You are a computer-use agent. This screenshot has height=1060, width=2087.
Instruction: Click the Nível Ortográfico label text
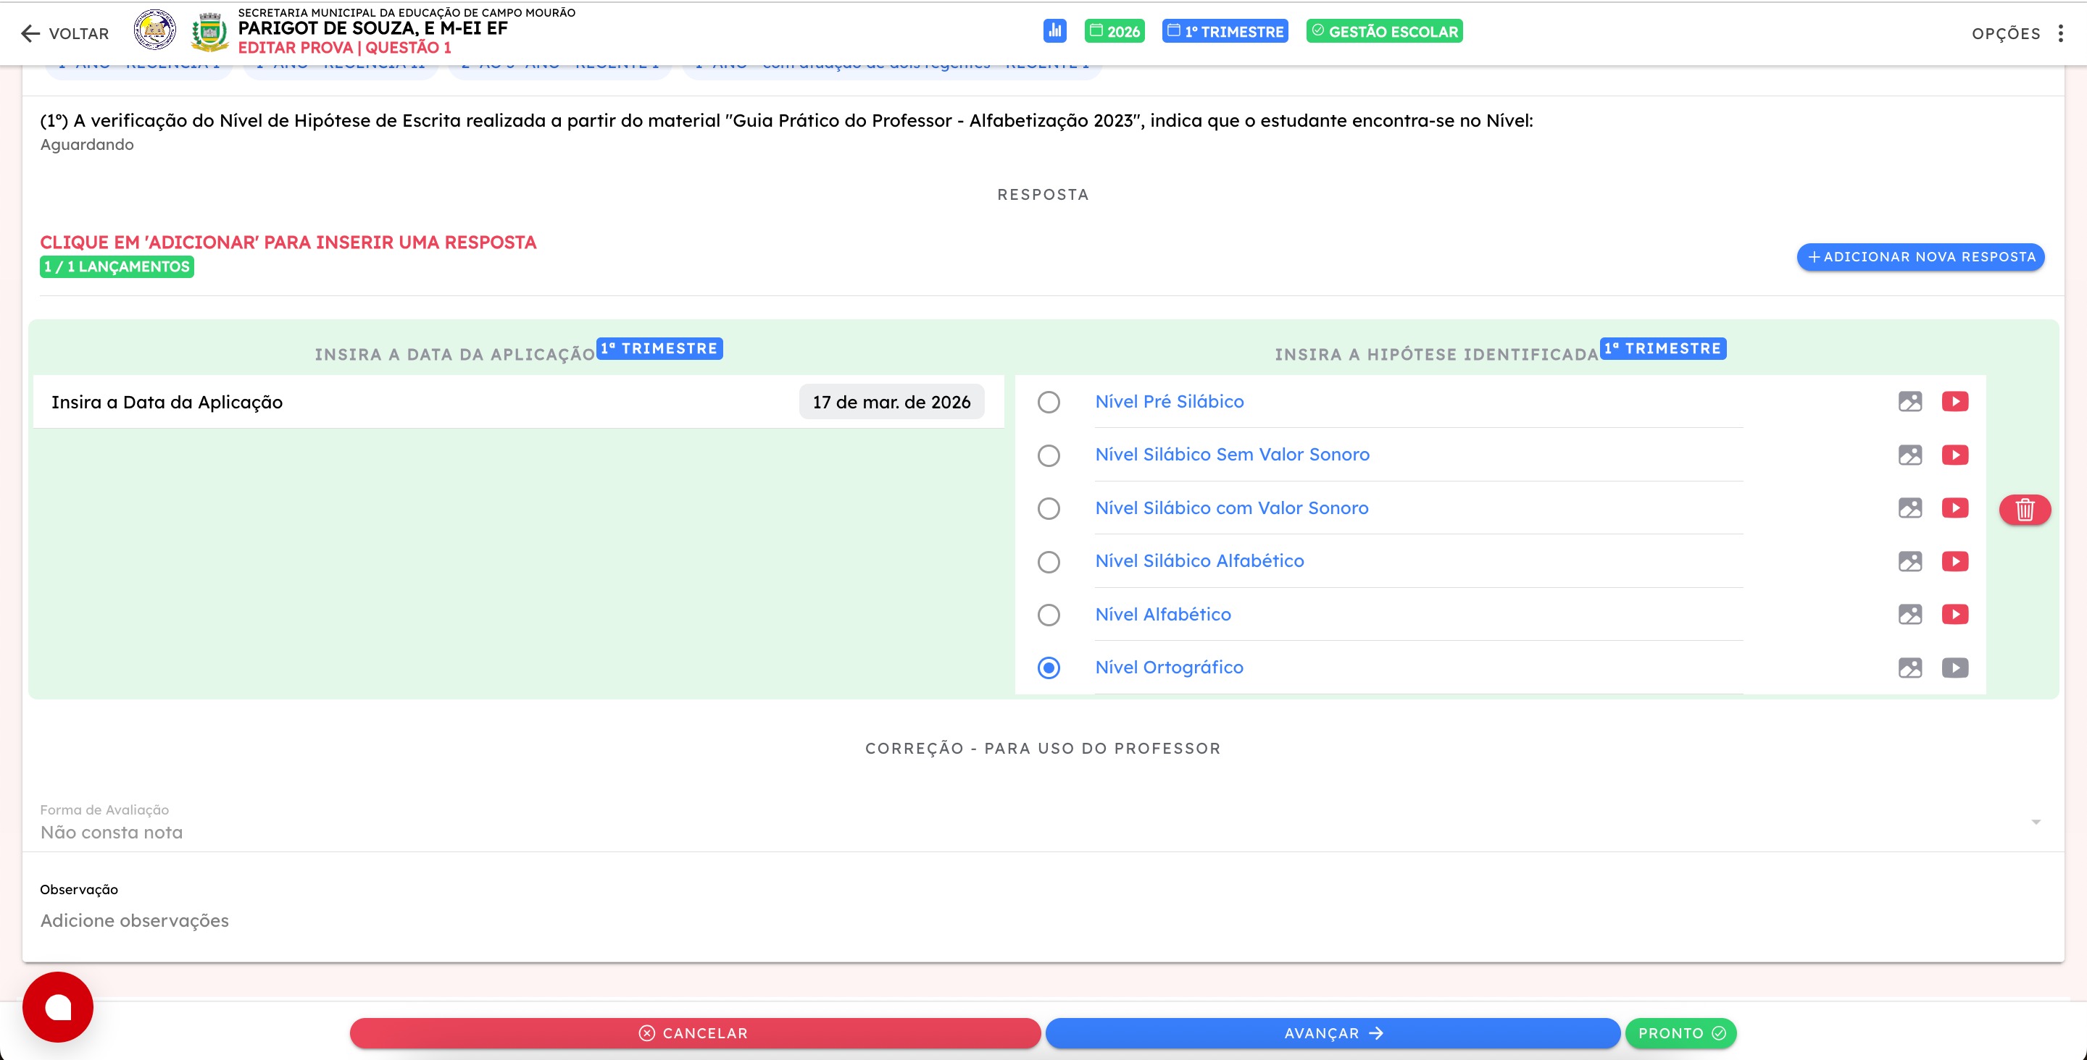(x=1169, y=668)
